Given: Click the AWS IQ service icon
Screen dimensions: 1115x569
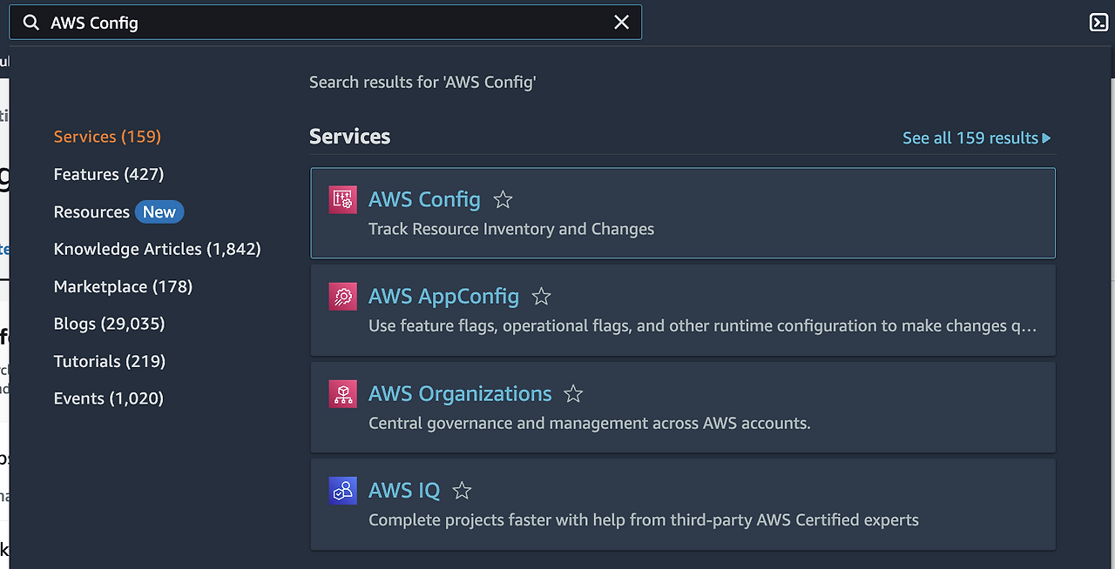Looking at the screenshot, I should click(x=343, y=491).
